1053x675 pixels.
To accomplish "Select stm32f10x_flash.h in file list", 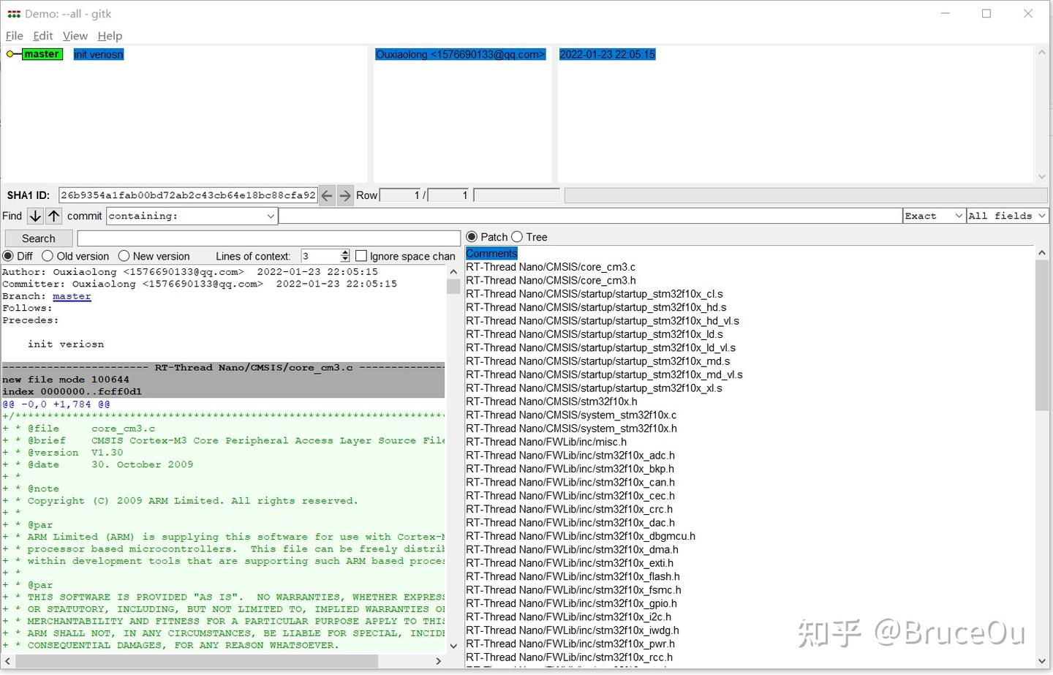I will (573, 576).
